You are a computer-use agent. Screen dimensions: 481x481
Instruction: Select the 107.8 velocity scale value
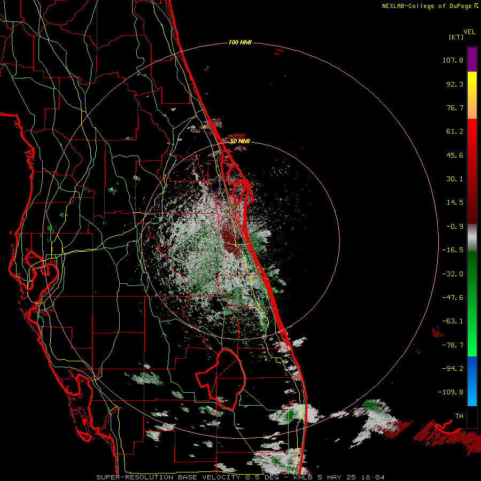pos(453,60)
